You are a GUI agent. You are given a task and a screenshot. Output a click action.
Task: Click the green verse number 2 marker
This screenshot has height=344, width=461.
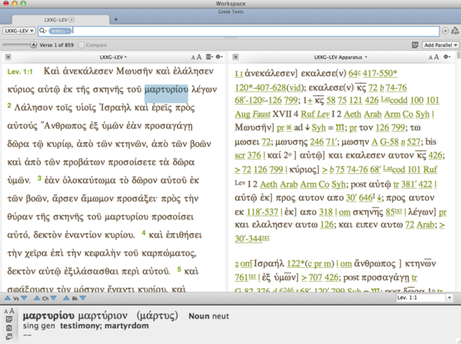tap(9, 105)
